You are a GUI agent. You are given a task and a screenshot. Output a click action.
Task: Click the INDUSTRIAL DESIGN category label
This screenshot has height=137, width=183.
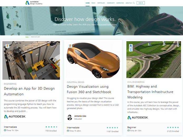76,82
